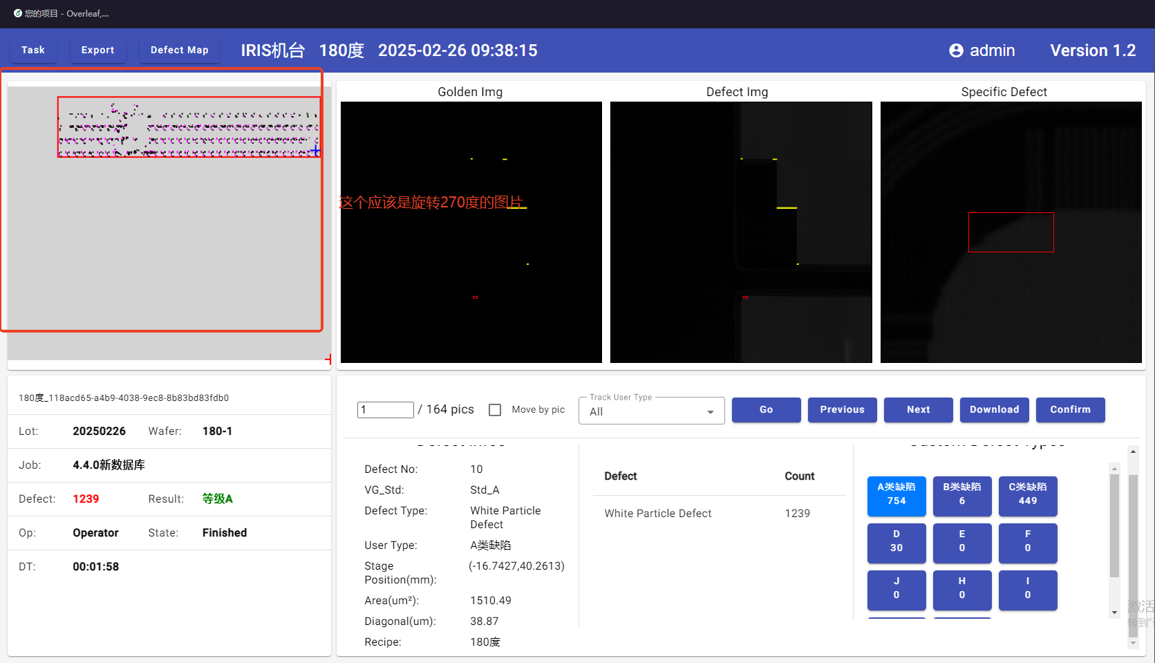Click the Specific Defect image preview
The width and height of the screenshot is (1155, 663).
pyautogui.click(x=1011, y=232)
